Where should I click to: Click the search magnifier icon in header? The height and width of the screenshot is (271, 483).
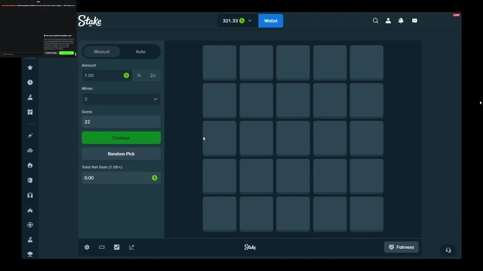tap(375, 21)
